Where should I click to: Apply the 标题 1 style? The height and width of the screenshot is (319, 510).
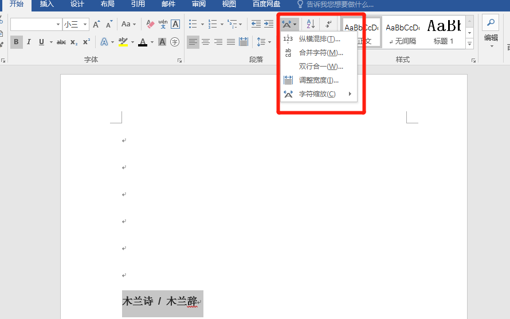pos(444,32)
